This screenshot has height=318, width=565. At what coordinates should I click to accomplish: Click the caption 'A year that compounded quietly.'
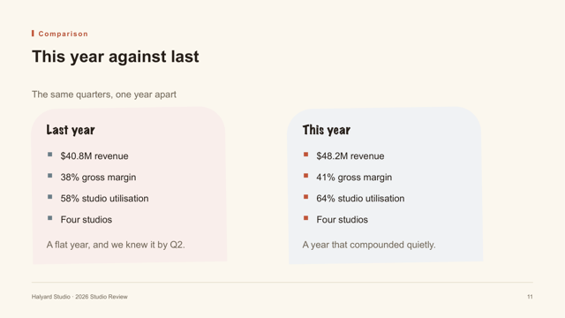coord(369,245)
